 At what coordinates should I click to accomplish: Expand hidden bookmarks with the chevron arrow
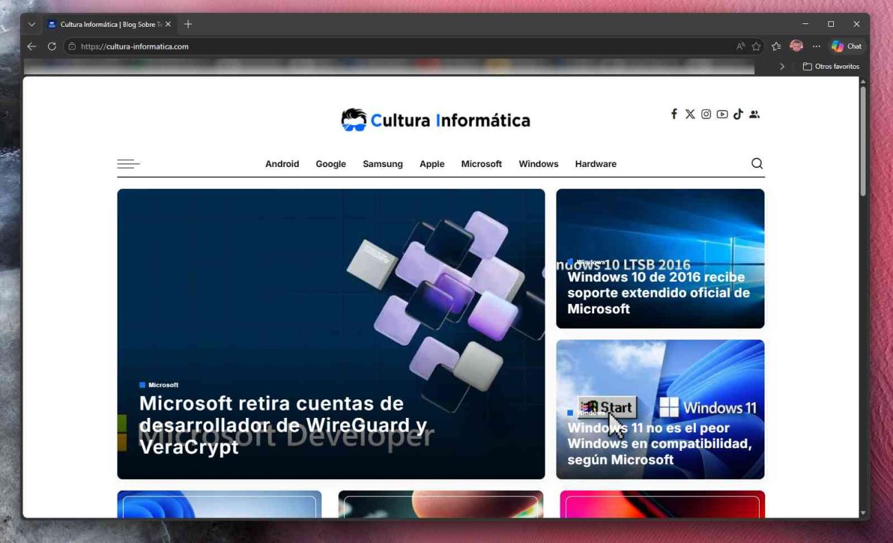pyautogui.click(x=782, y=66)
